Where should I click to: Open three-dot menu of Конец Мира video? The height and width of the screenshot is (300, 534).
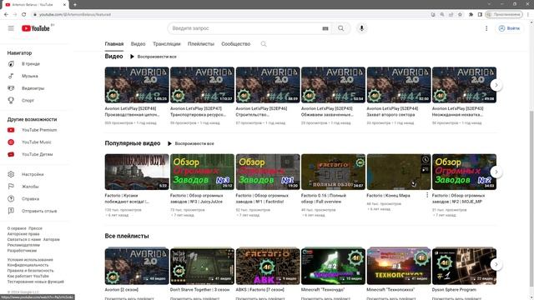point(427,195)
